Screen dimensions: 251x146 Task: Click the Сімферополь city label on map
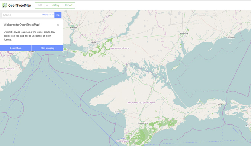142,123
